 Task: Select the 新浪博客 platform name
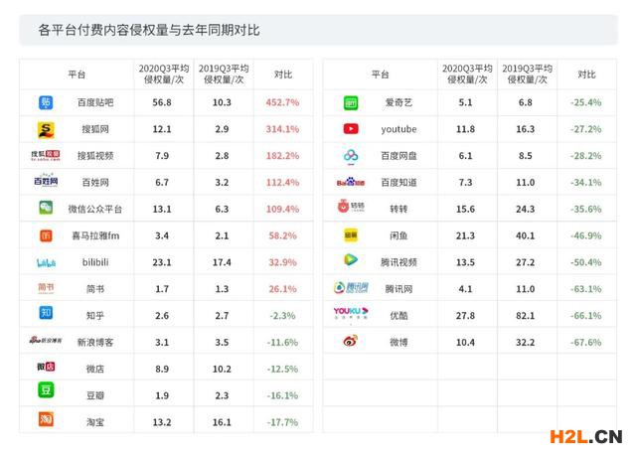pyautogui.click(x=95, y=343)
